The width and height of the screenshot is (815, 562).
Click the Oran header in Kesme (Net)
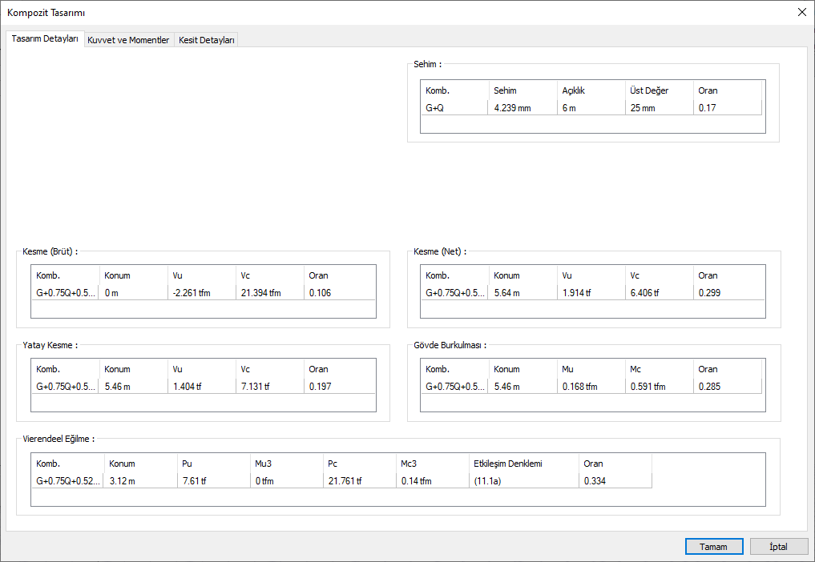[x=726, y=275]
